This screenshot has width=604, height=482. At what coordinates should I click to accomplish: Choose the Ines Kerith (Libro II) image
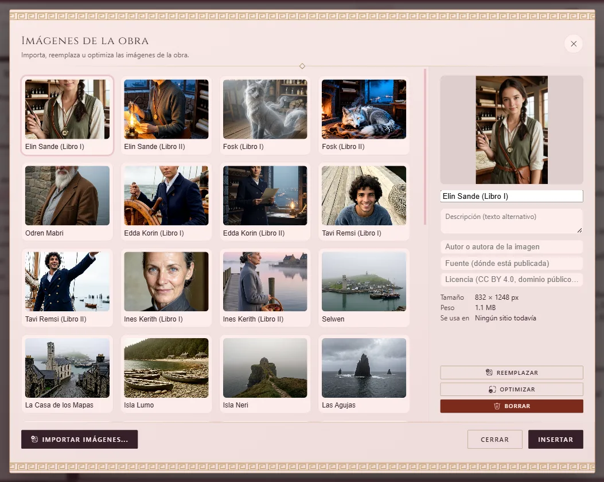[265, 288]
